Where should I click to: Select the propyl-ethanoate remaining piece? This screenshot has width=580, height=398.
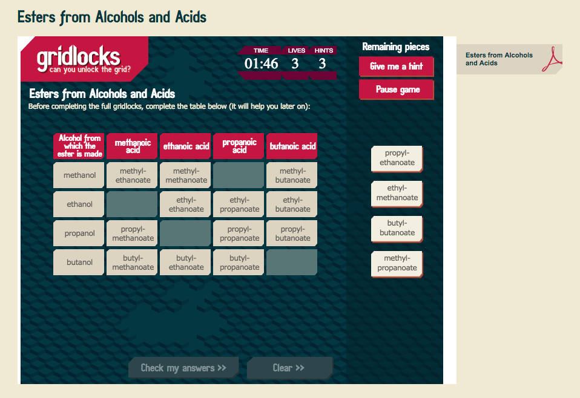[x=397, y=158]
